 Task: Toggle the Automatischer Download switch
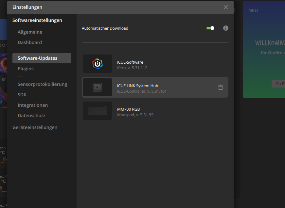210,28
